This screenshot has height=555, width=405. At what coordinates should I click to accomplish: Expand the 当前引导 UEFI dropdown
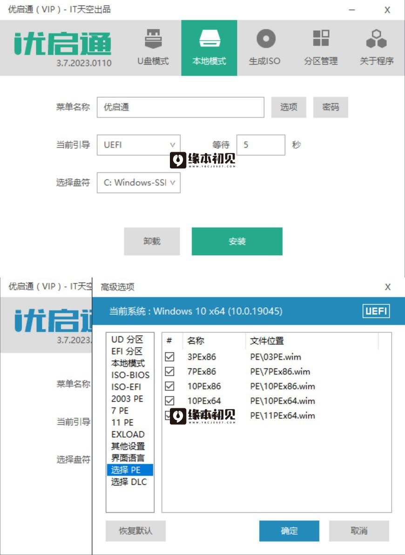point(138,145)
